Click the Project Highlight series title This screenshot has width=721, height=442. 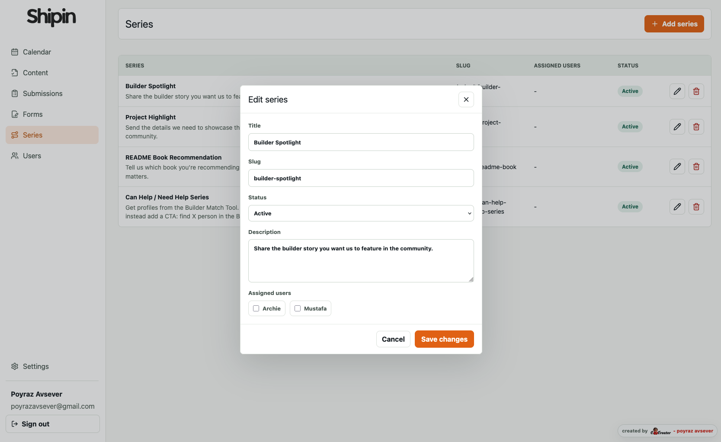pyautogui.click(x=151, y=117)
